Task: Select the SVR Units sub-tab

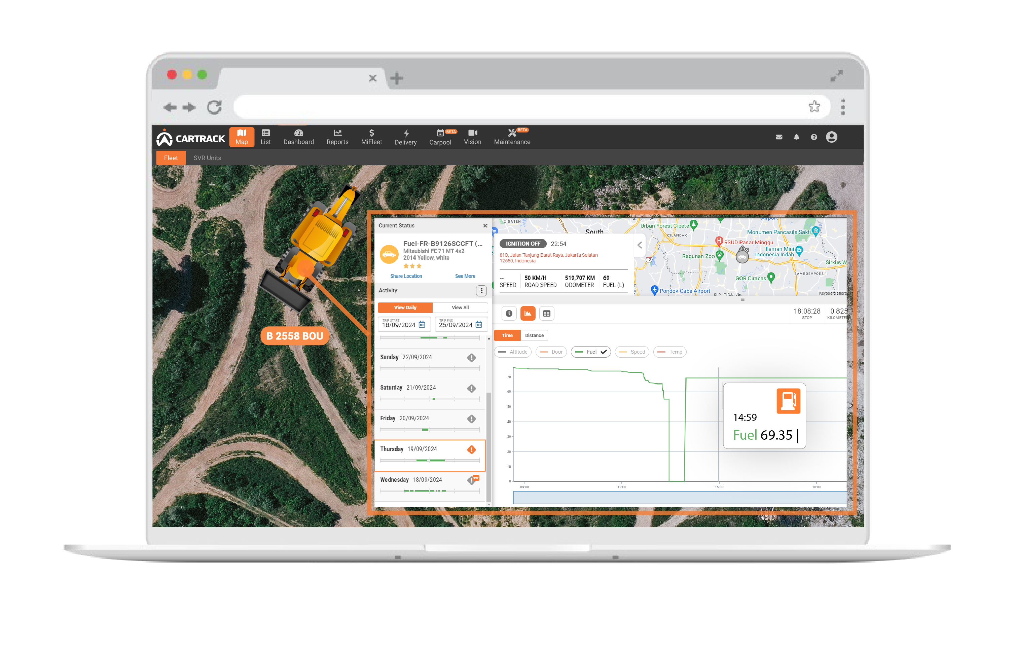Action: 207,158
